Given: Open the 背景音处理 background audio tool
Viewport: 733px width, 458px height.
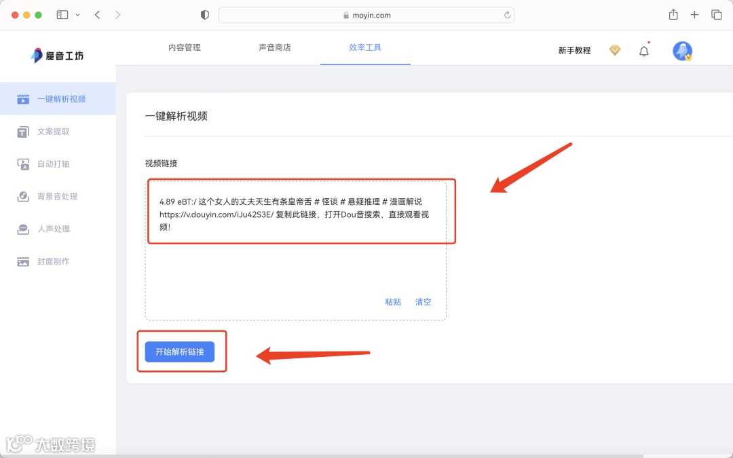Looking at the screenshot, I should [58, 196].
